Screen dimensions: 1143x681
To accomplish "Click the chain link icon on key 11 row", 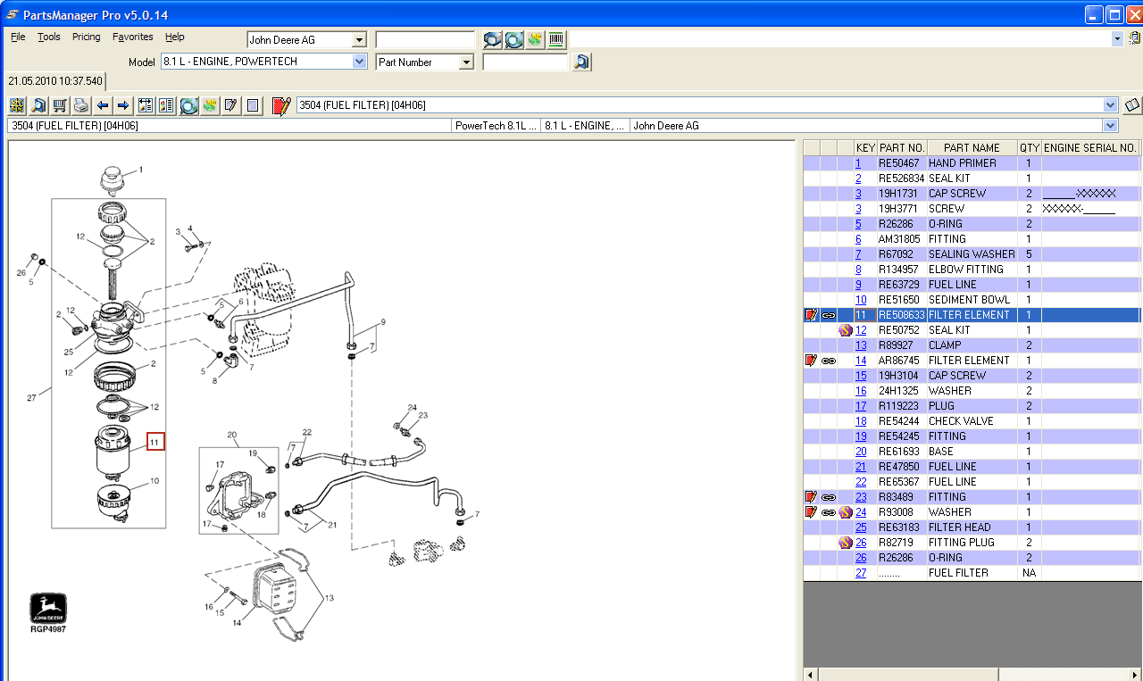I will 829,315.
